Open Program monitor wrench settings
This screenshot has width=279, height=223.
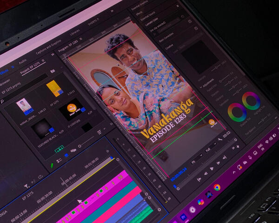220,139
